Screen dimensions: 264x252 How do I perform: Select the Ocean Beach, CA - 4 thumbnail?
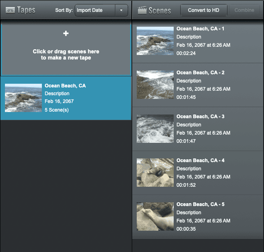(155, 173)
